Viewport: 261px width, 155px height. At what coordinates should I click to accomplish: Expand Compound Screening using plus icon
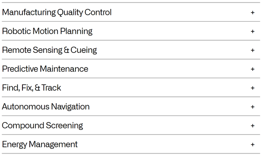pyautogui.click(x=252, y=126)
